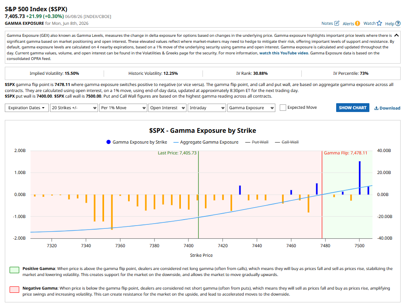Screen dimensions: 403x306
Task: Click the orange Alerts exclamation icon
Action: click(x=357, y=23)
